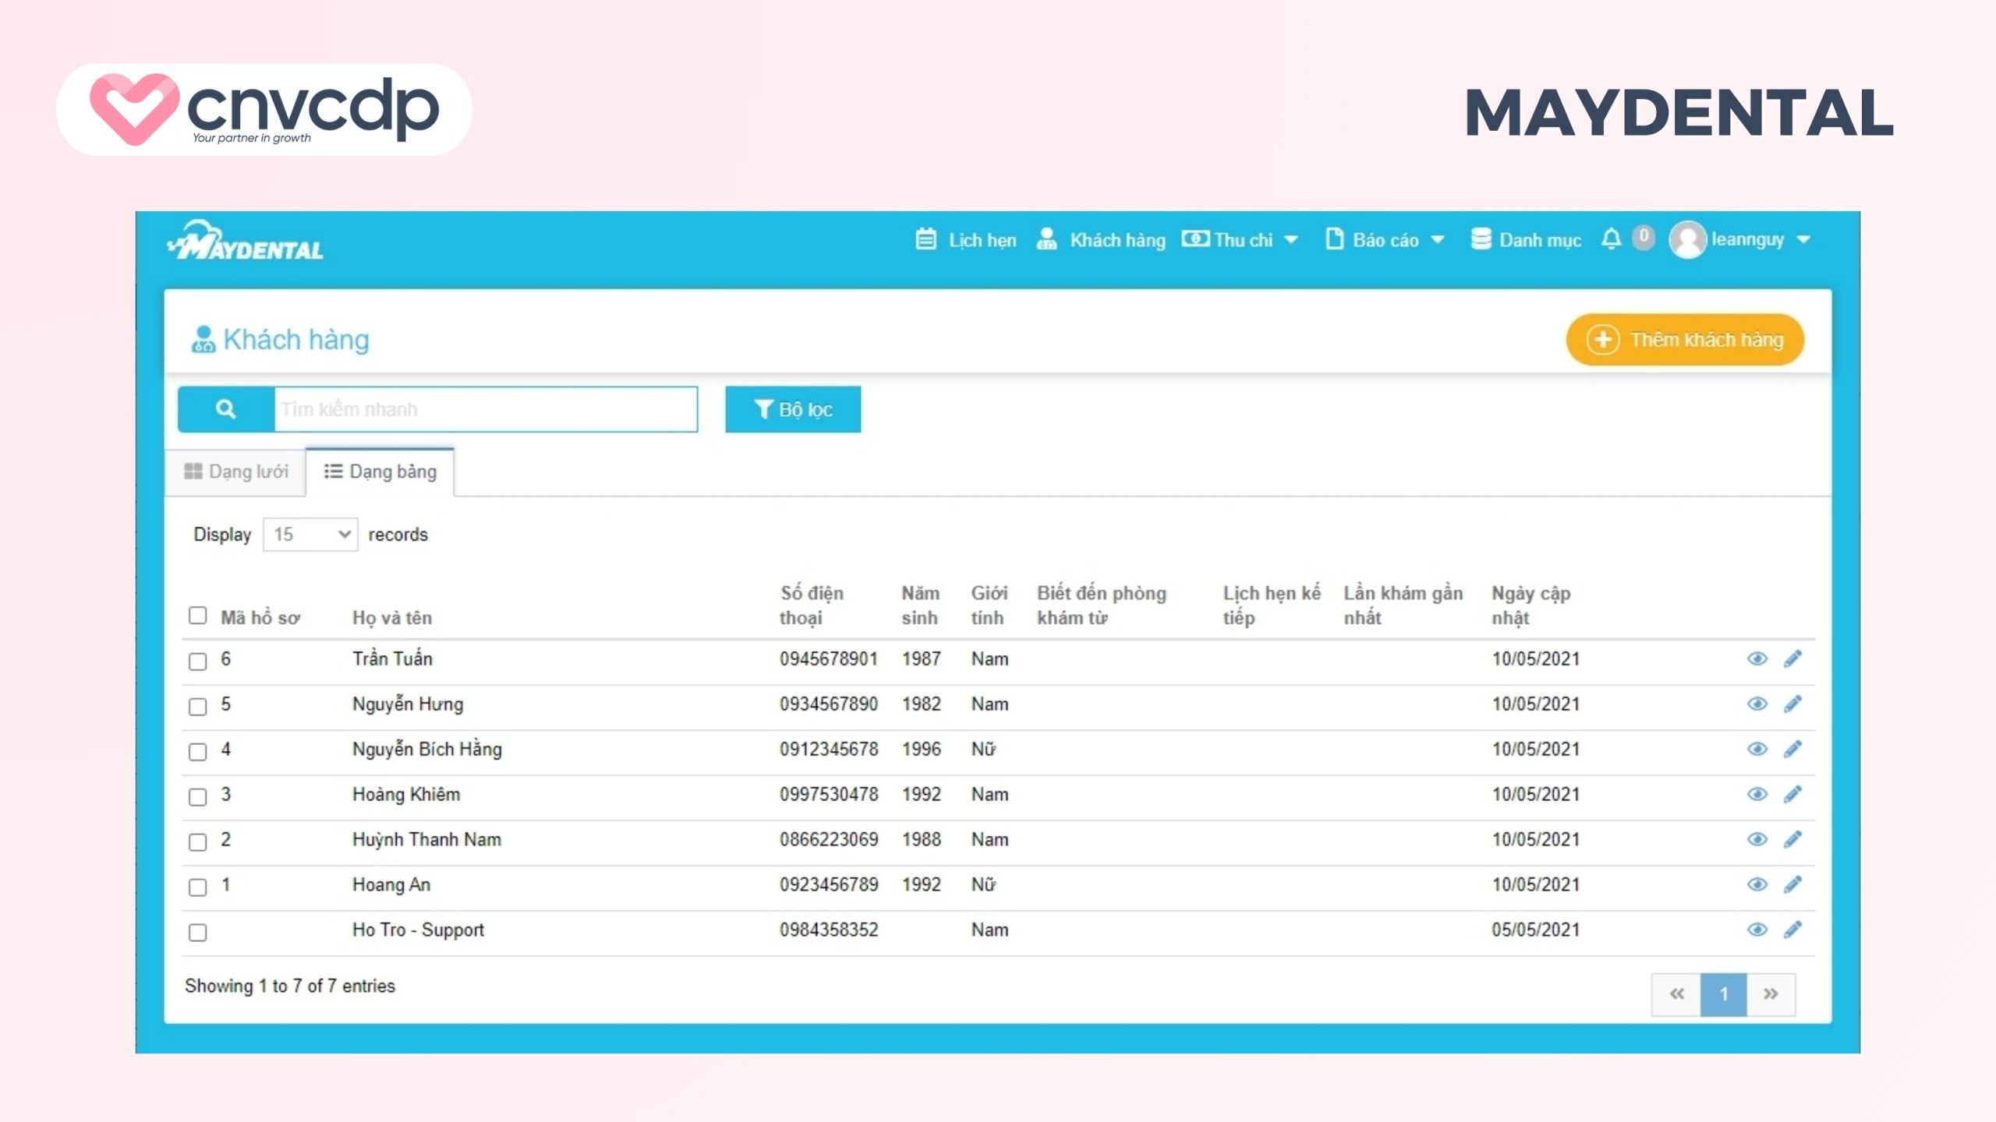1996x1122 pixels.
Task: Expand the Thu chi dropdown menu
Action: tap(1241, 240)
